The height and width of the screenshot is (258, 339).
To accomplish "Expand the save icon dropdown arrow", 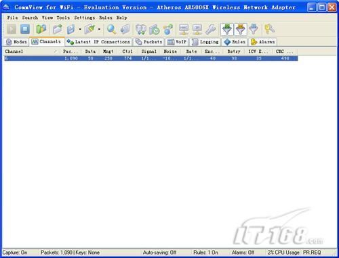I will click(80, 29).
